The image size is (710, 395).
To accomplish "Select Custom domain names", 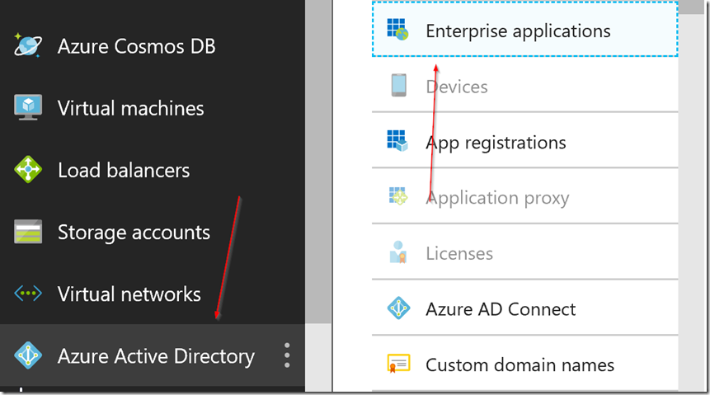I will tap(524, 364).
